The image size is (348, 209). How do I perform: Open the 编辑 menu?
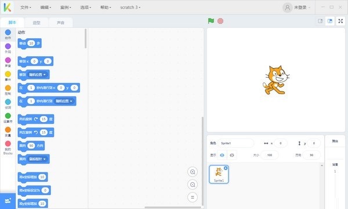coord(45,8)
